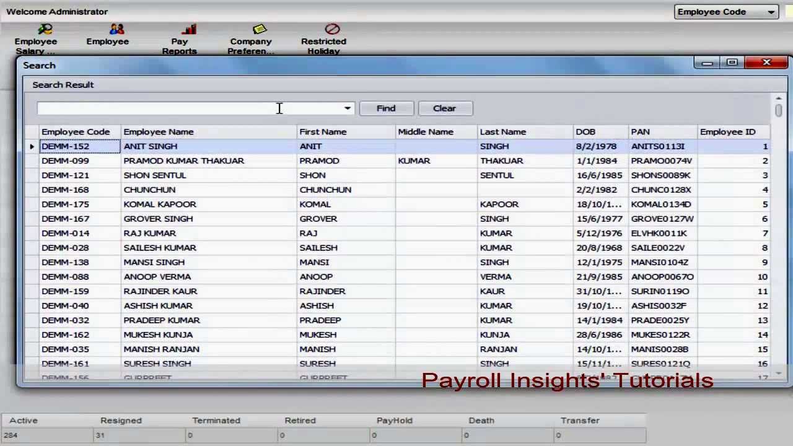Click the Find button
Viewport: 793px width, 446px height.
(386, 108)
